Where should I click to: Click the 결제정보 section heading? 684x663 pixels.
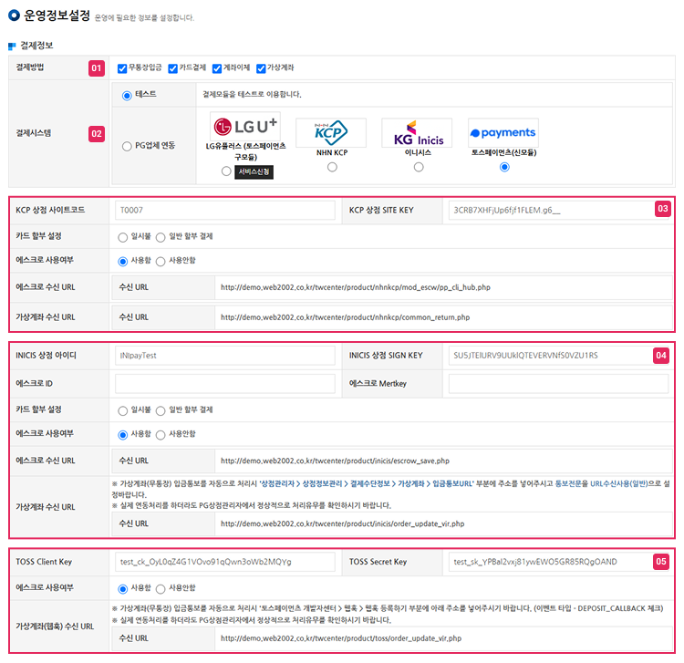click(36, 46)
